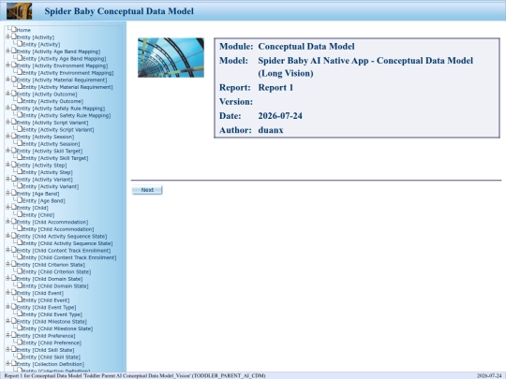Expand Entity [Age Band] parent node
The width and height of the screenshot is (506, 379).
pos(8,193)
